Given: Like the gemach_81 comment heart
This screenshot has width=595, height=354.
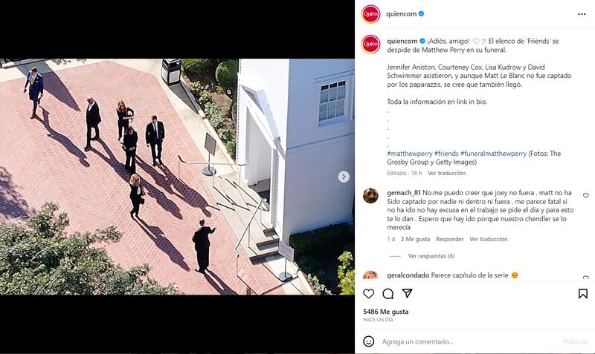Looking at the screenshot, I should point(586,196).
